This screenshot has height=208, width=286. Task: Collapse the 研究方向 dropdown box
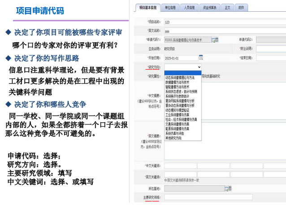tap(183, 67)
